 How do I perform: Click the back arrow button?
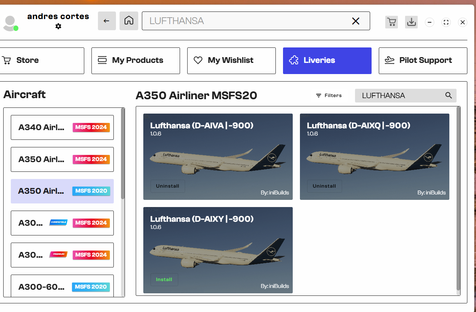pos(107,21)
